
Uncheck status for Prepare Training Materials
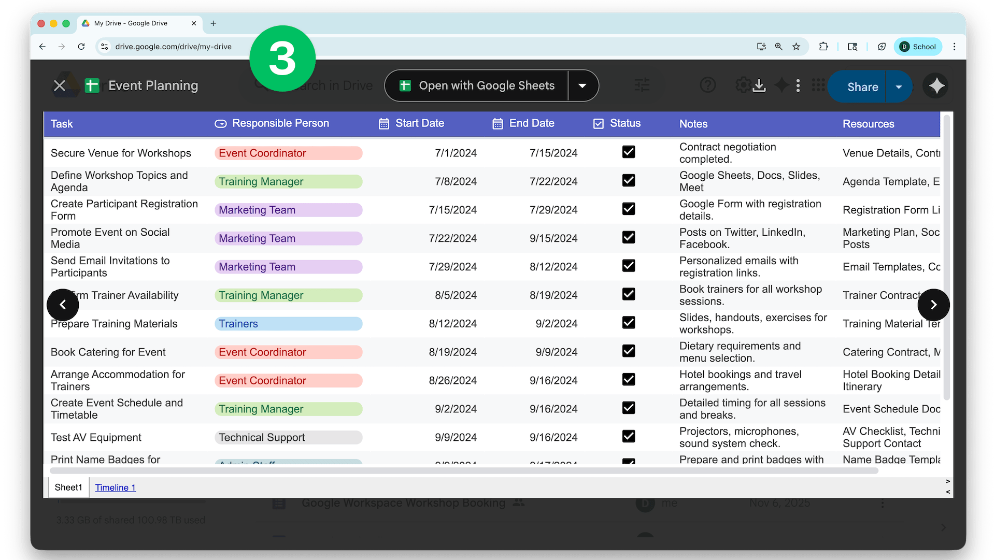pos(629,323)
